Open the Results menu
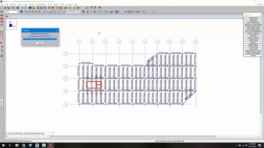The height and width of the screenshot is (148, 264). coord(56,5)
